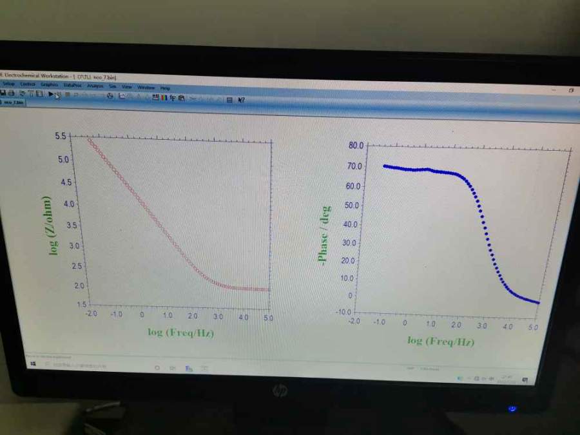Click the Copy to Clipboard icon
This screenshot has width=580, height=435.
point(181,98)
